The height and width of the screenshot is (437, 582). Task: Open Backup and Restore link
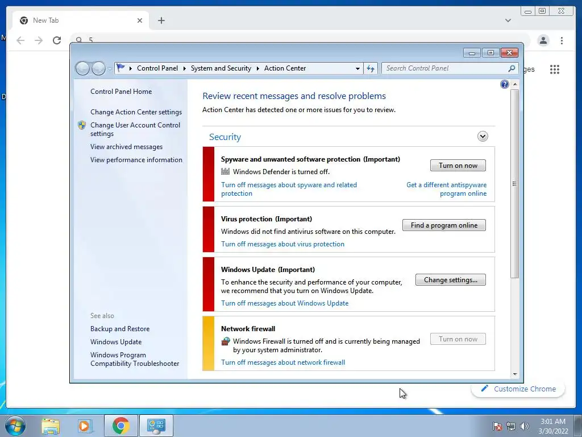pyautogui.click(x=120, y=329)
